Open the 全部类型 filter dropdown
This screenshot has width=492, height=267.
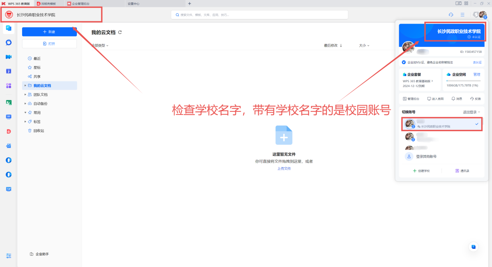pos(100,45)
